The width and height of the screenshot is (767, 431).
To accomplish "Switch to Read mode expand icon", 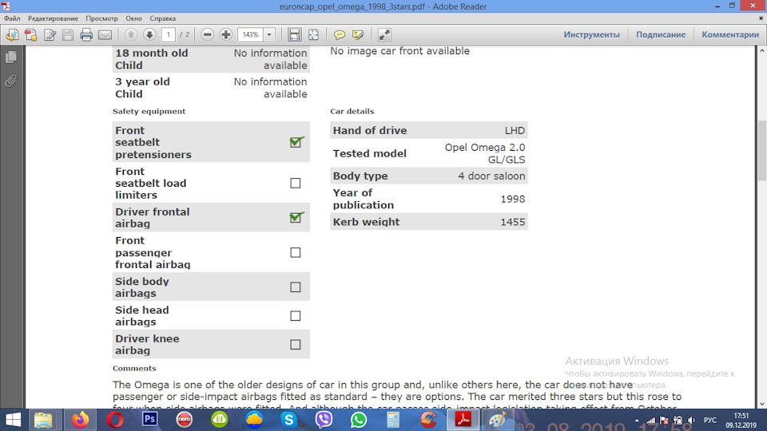I will click(384, 34).
